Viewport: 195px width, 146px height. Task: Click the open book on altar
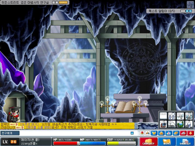126,107
